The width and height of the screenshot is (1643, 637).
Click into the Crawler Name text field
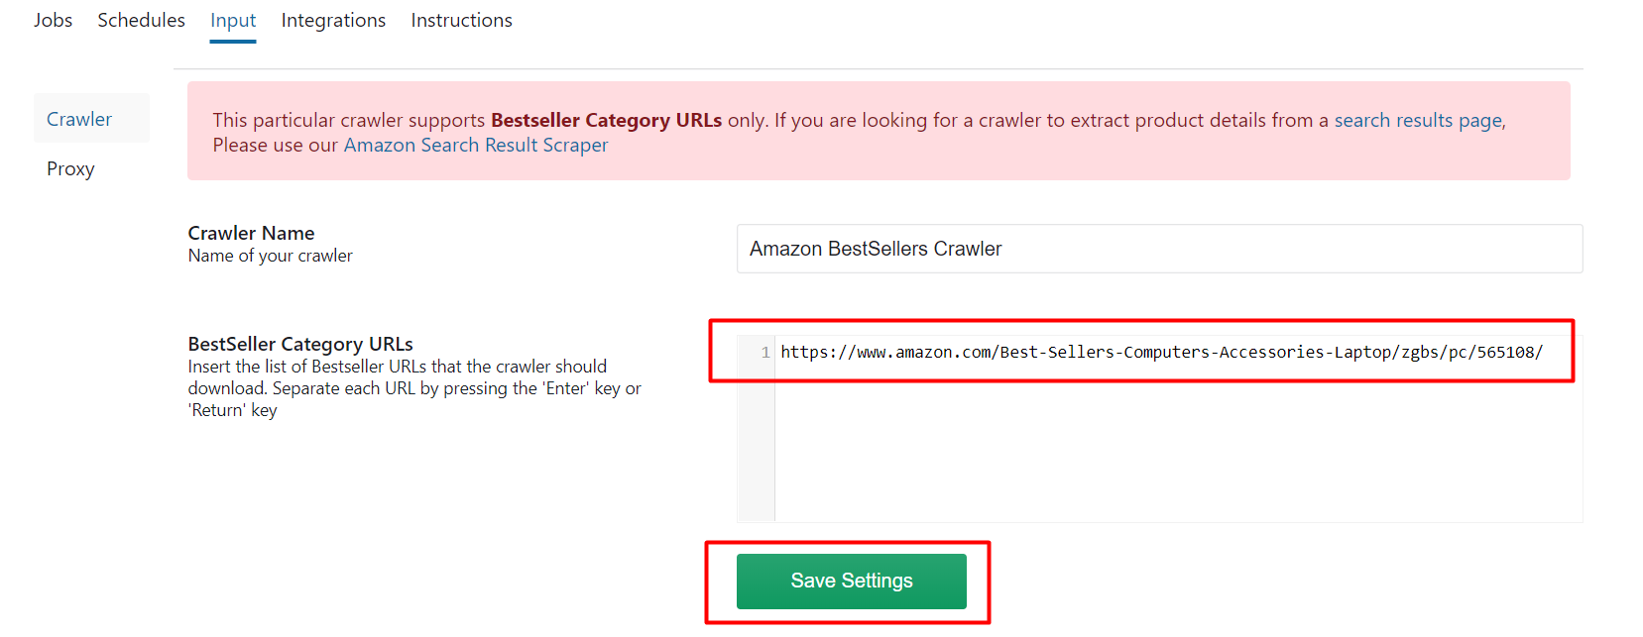1159,249
